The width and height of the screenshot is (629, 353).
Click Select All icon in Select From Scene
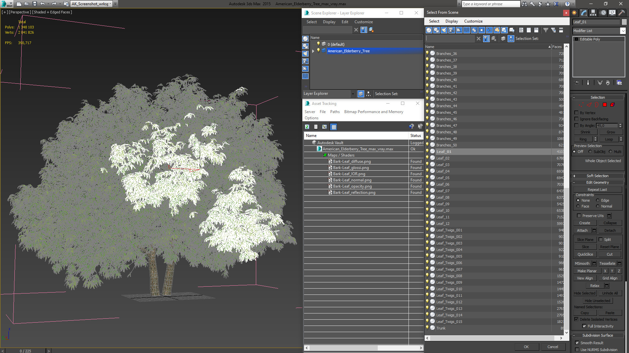pos(521,30)
